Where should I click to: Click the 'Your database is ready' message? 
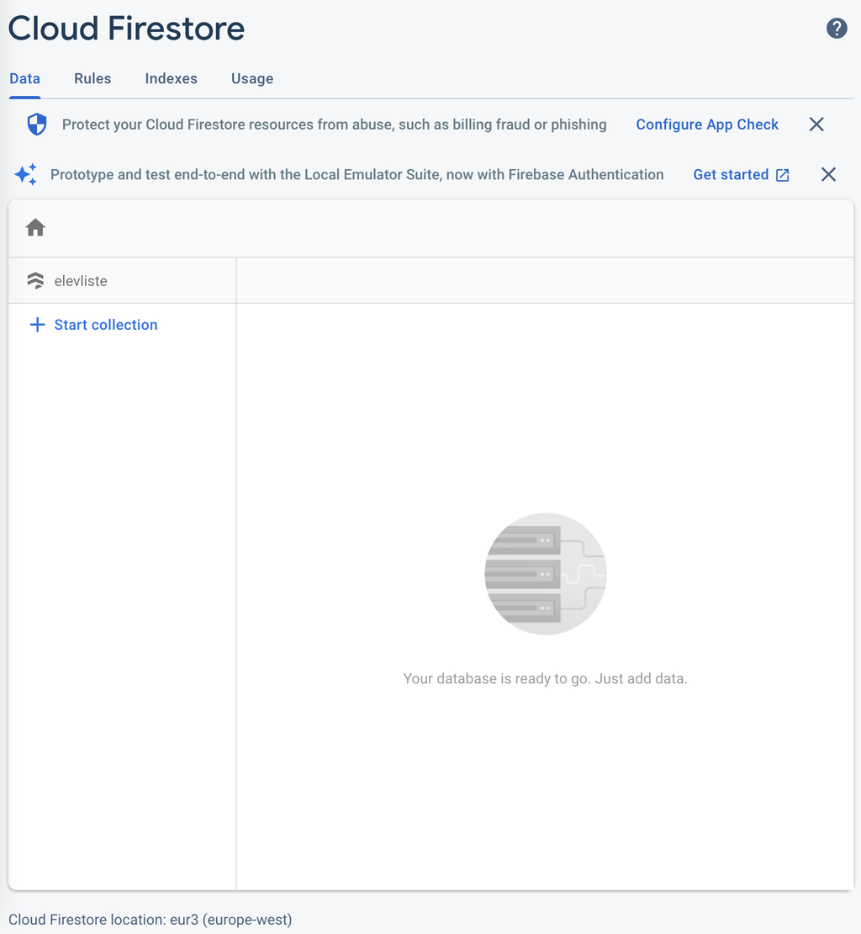tap(545, 678)
